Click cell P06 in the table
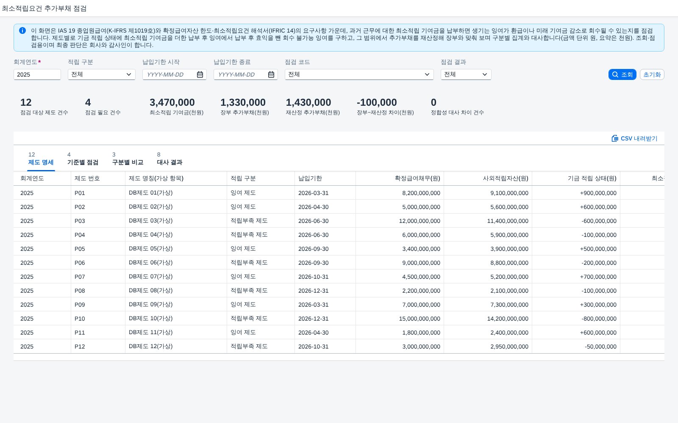This screenshot has height=423, width=678. point(80,263)
